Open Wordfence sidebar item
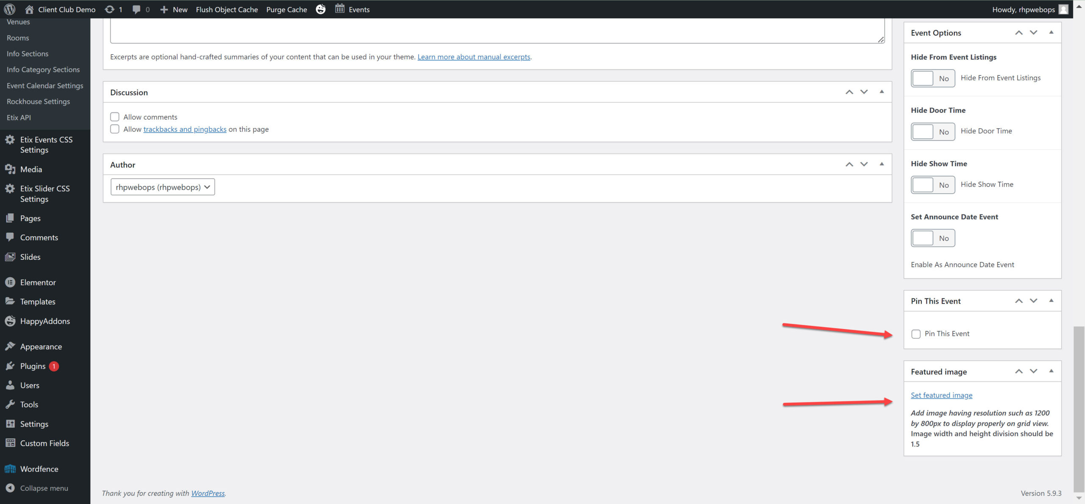 click(x=39, y=469)
